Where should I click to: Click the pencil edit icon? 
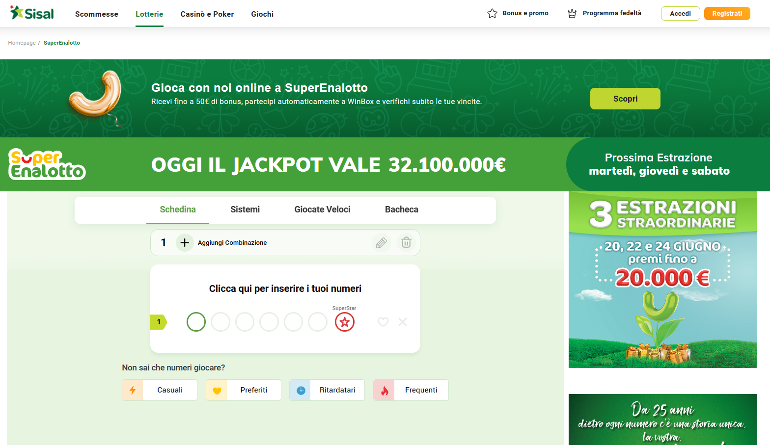382,242
